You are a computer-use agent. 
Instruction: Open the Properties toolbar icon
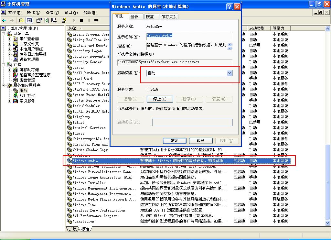[x=39, y=20]
